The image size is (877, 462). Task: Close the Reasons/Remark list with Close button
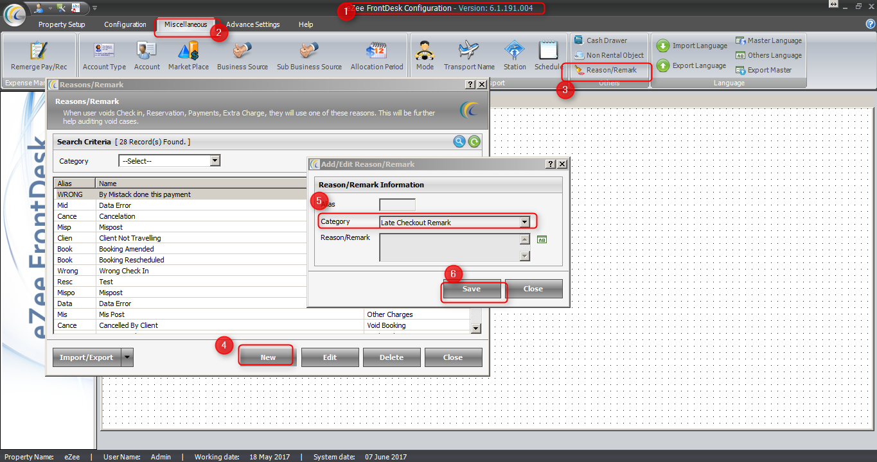(453, 357)
